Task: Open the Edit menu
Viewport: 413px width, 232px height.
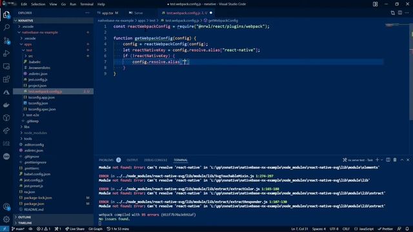Action: pos(24,5)
